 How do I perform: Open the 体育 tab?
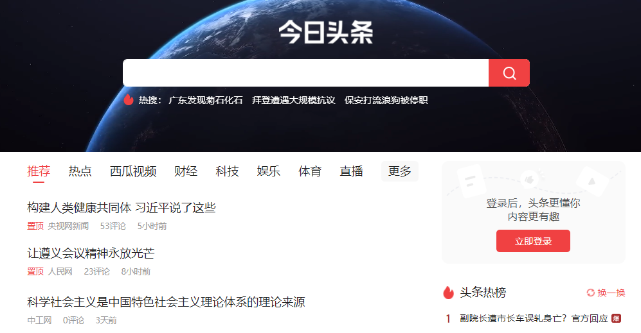(310, 171)
